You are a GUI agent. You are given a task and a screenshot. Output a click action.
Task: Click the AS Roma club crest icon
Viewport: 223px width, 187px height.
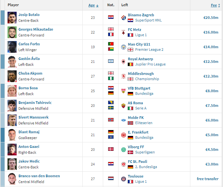tap(123, 106)
